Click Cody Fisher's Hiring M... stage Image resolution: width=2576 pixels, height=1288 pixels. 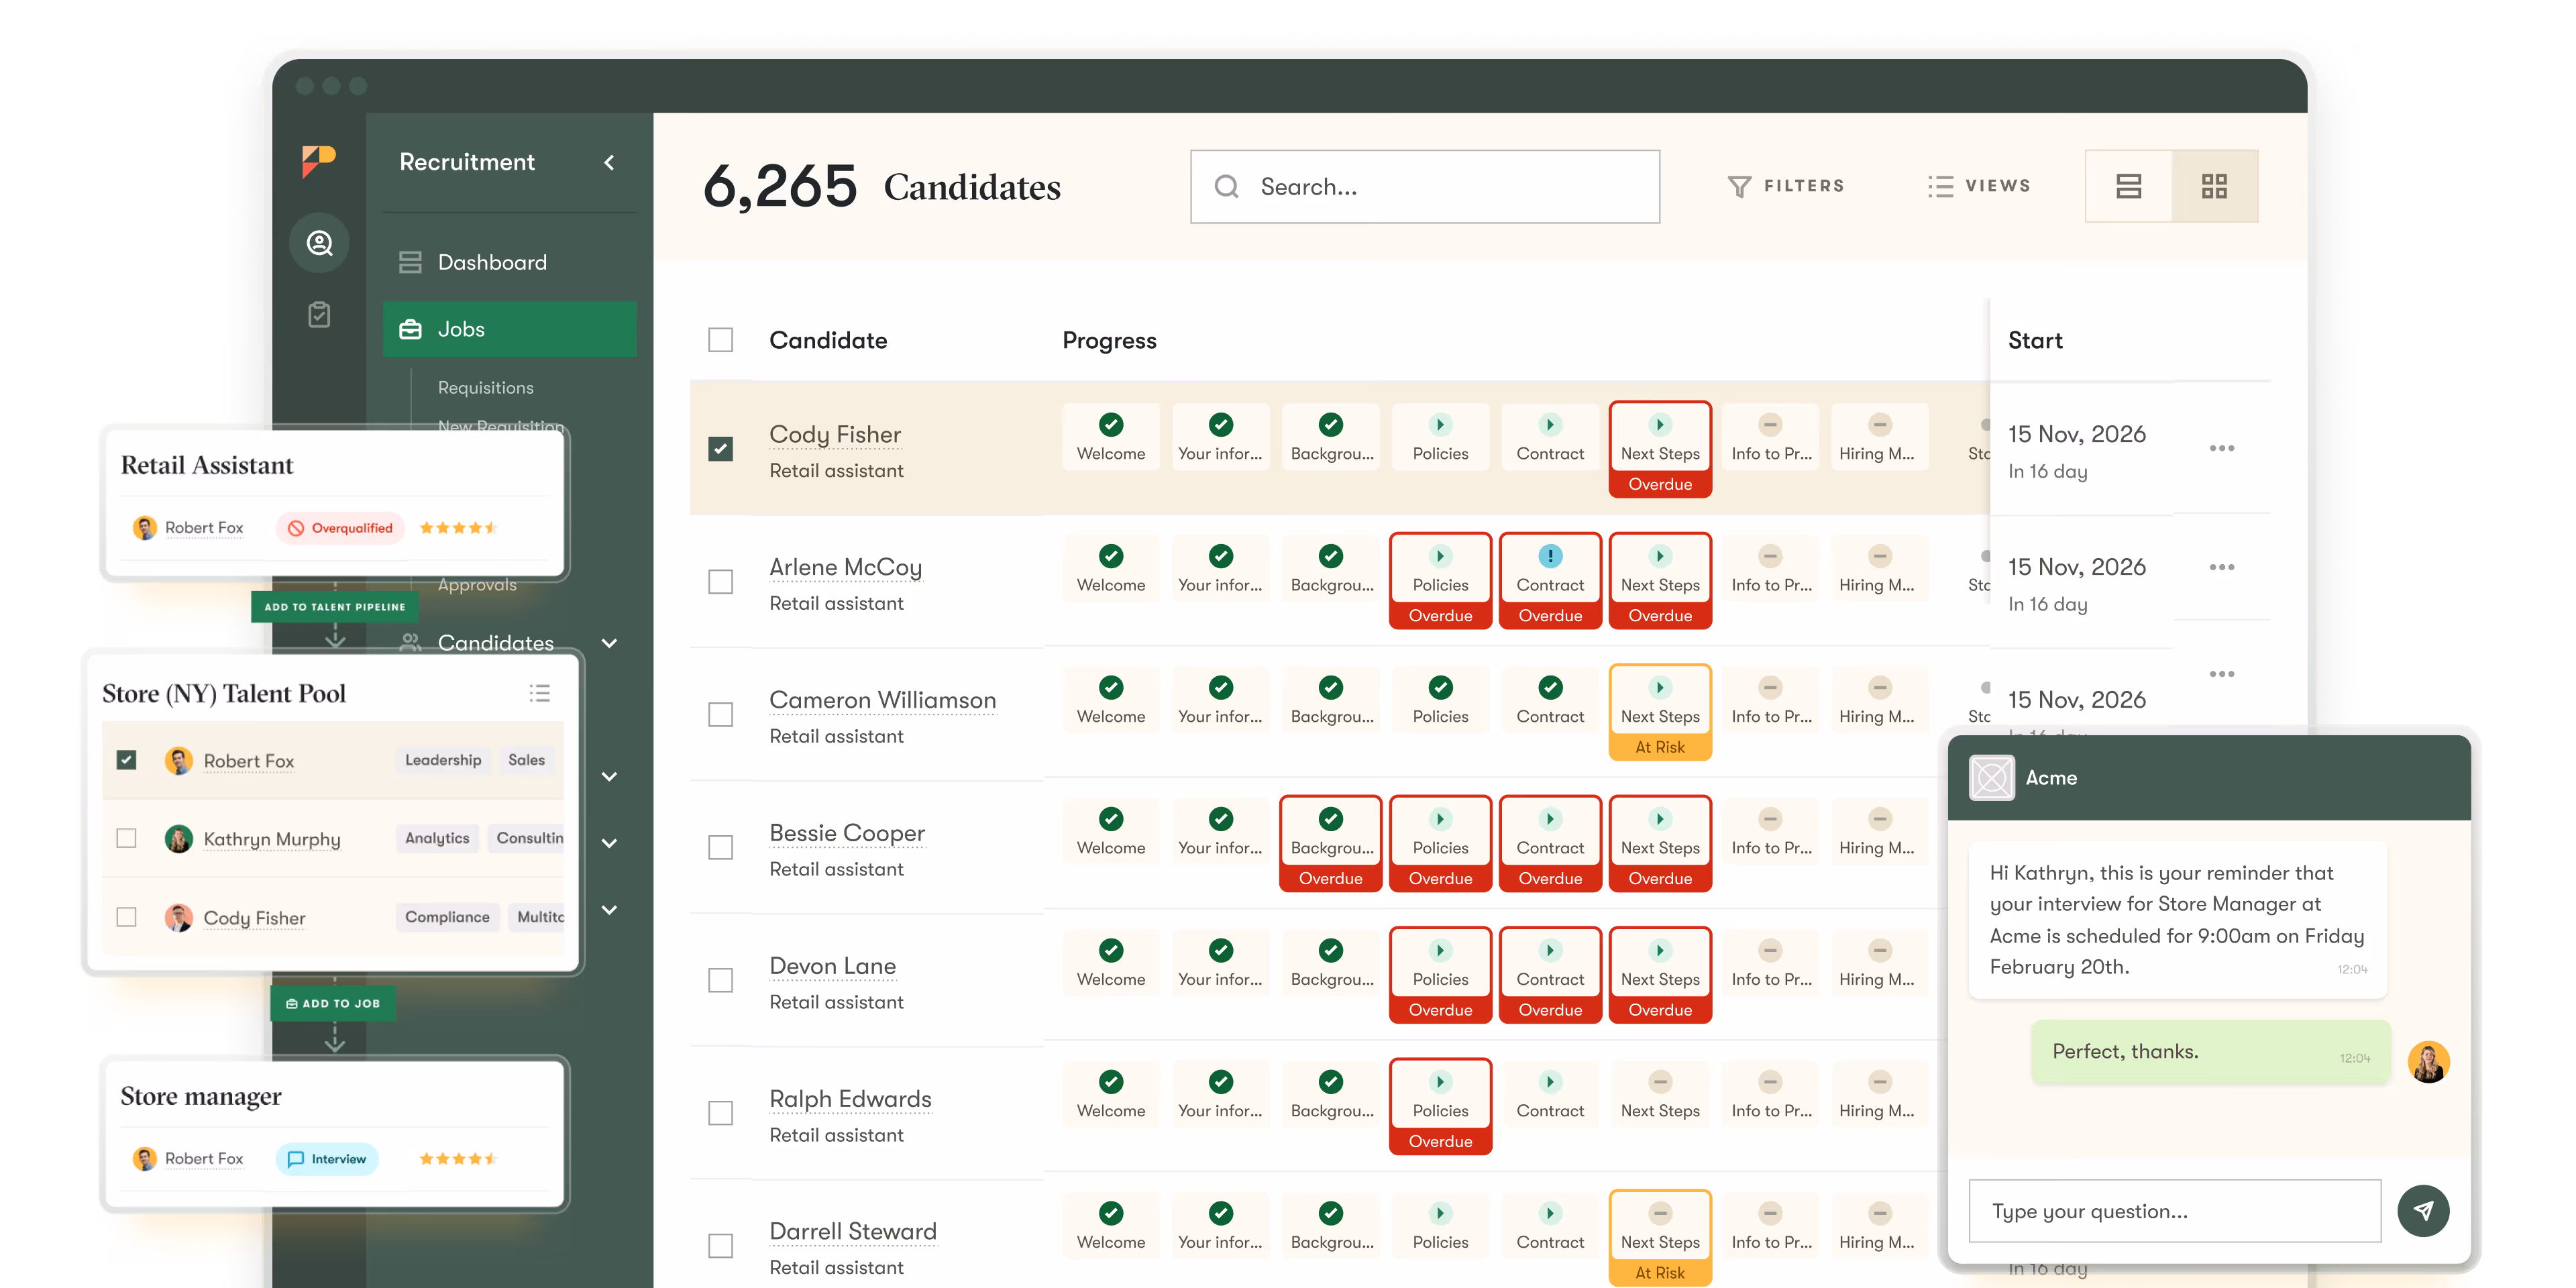(x=1880, y=437)
